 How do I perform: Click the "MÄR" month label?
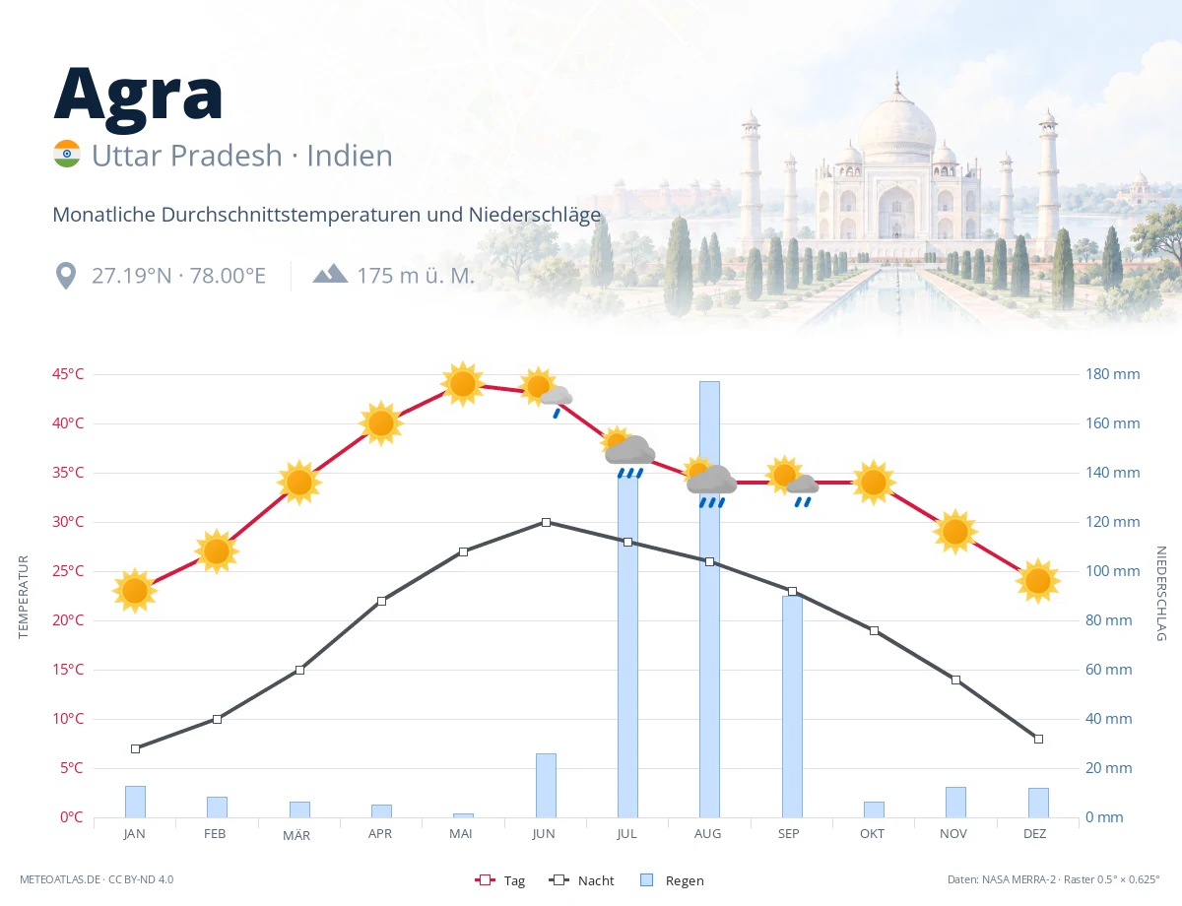[x=296, y=836]
